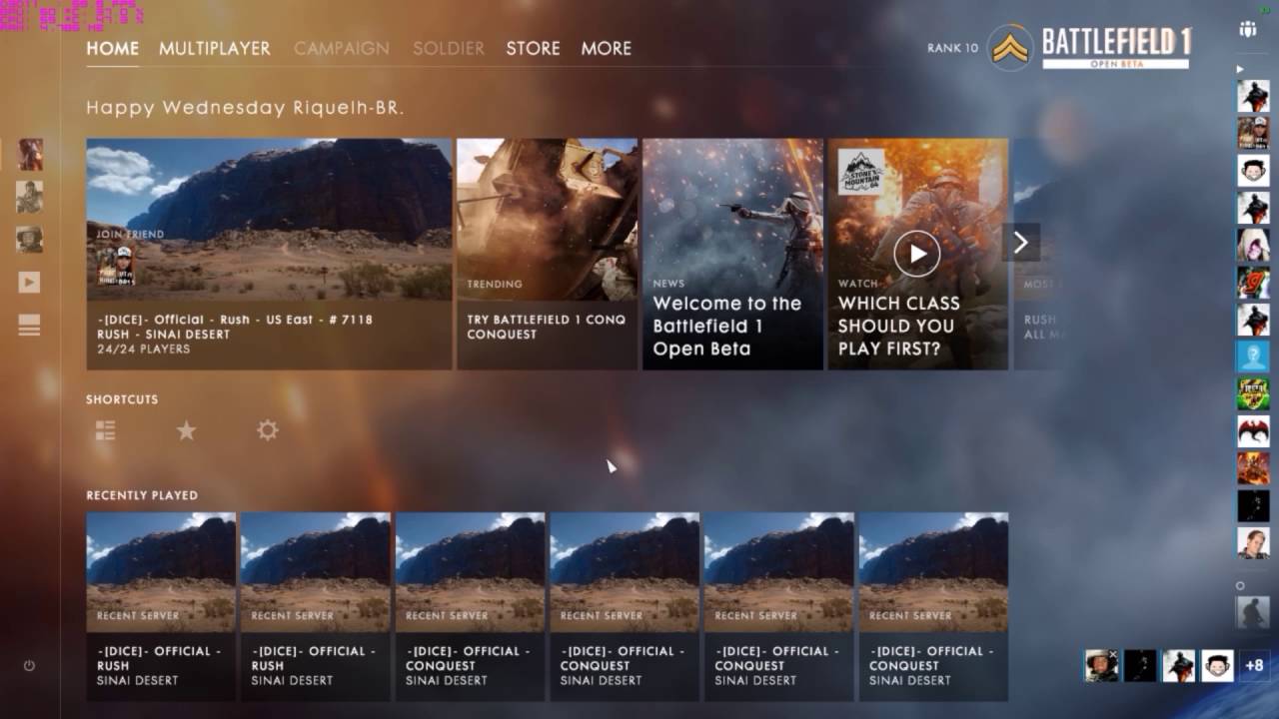The image size is (1279, 719).
Task: Select the fiery orange artwork friend avatar
Action: click(x=1253, y=468)
